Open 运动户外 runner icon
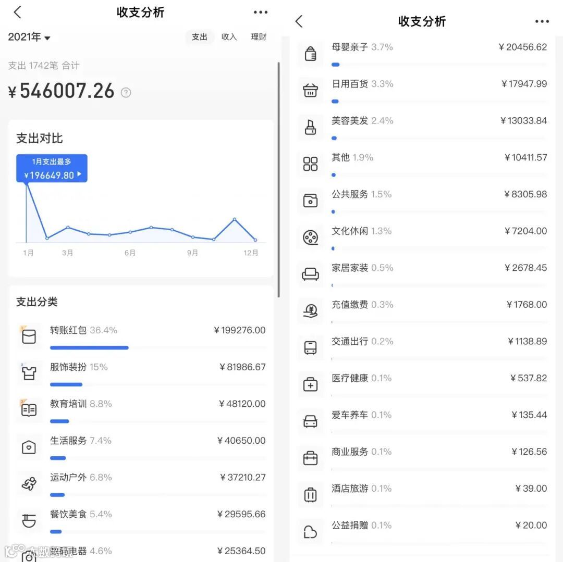 29,484
